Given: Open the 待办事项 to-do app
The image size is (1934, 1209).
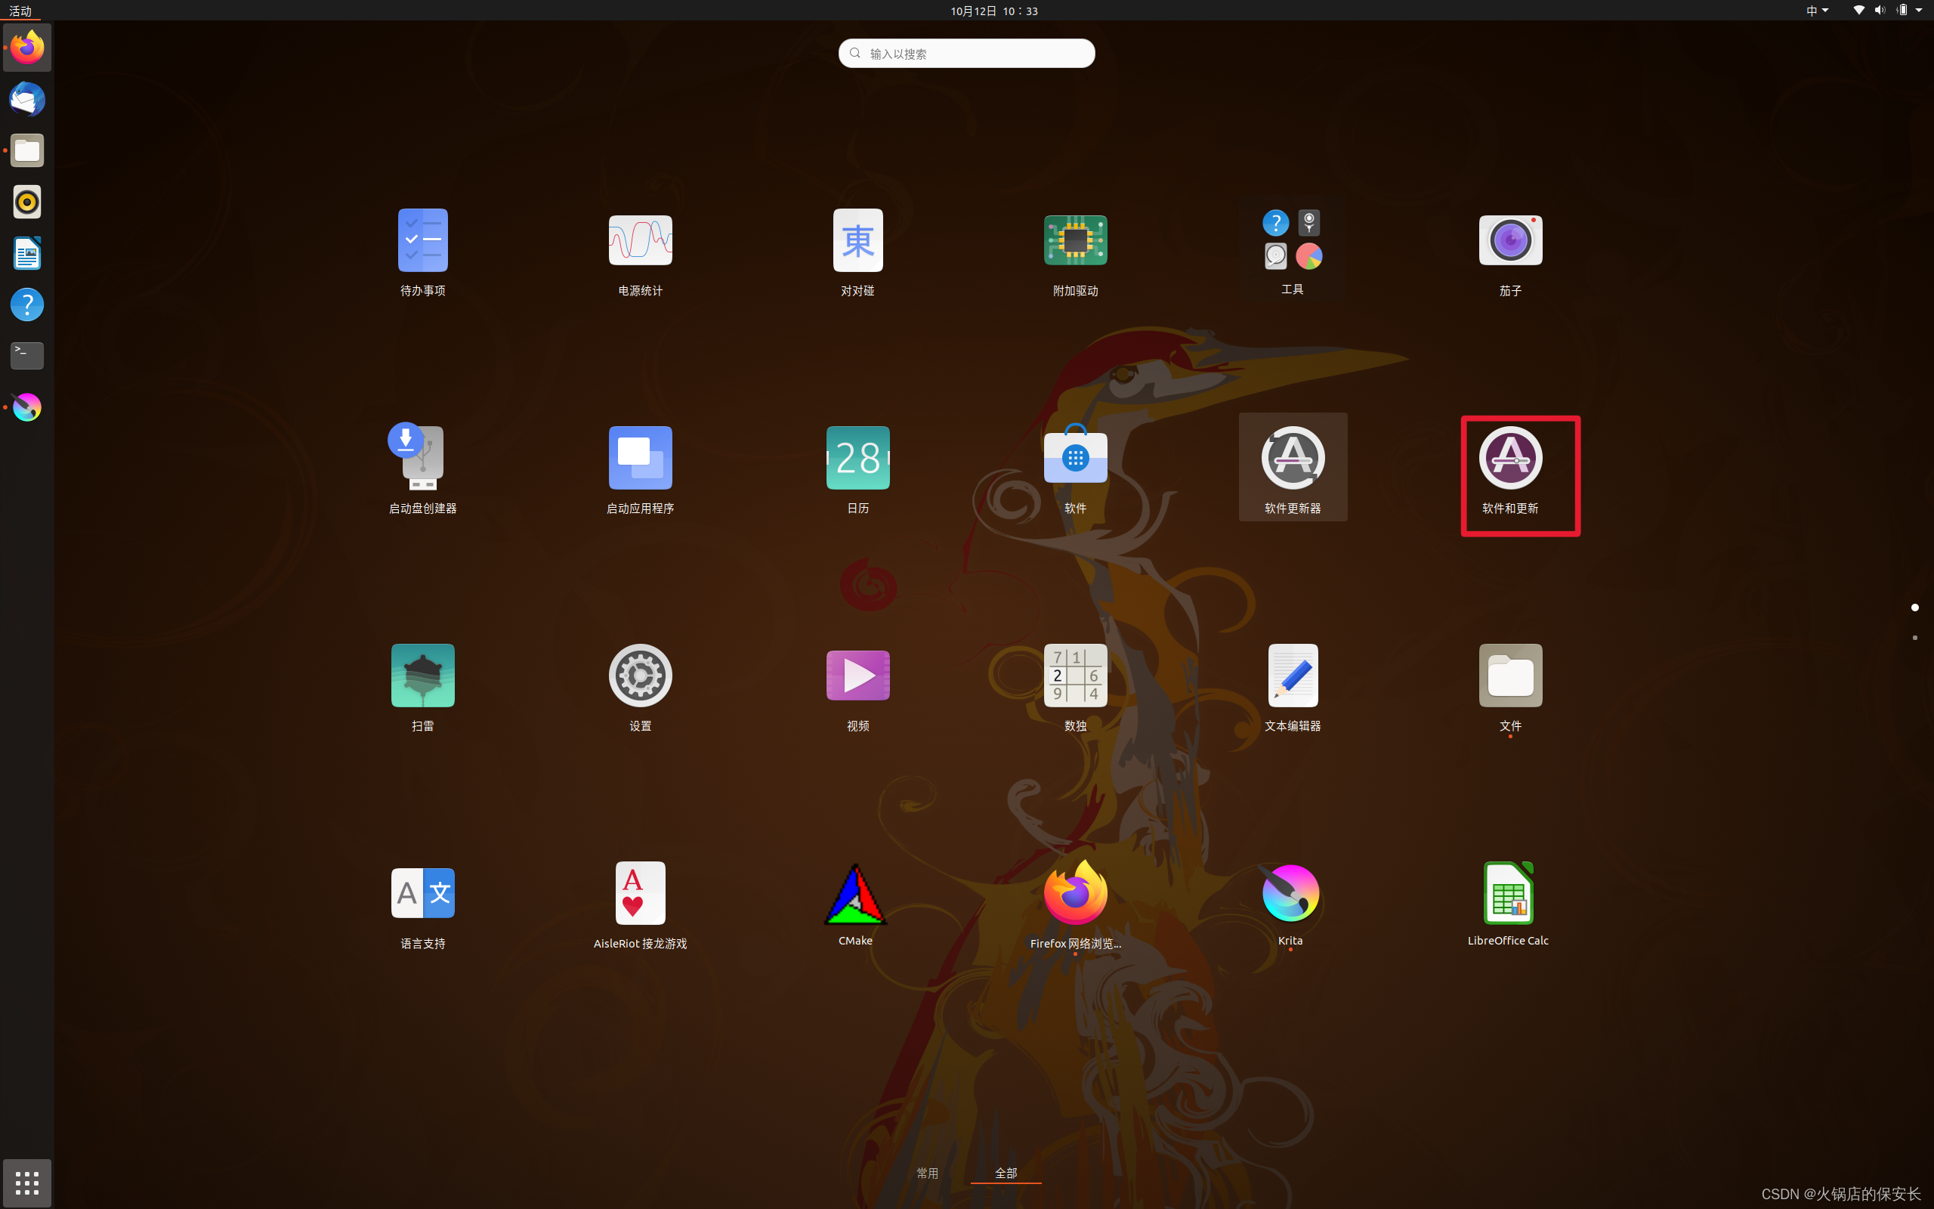Looking at the screenshot, I should point(423,252).
